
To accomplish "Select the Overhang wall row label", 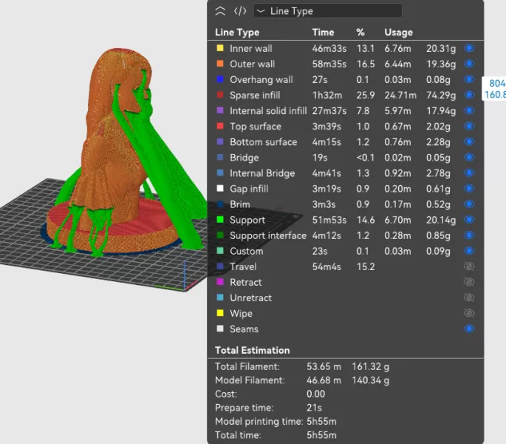I will 261,80.
